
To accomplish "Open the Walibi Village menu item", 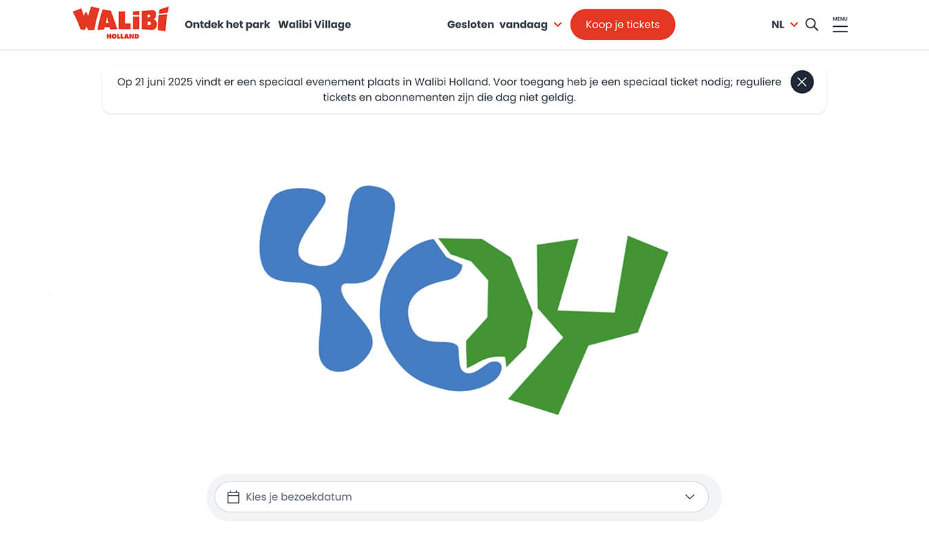I will [314, 25].
